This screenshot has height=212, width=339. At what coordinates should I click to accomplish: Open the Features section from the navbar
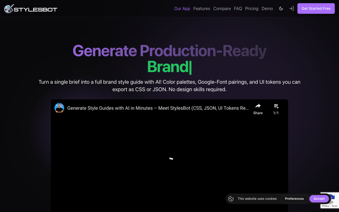click(202, 8)
